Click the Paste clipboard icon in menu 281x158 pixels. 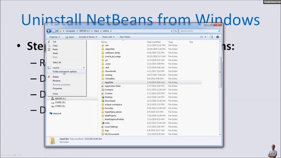pyautogui.click(x=49, y=49)
